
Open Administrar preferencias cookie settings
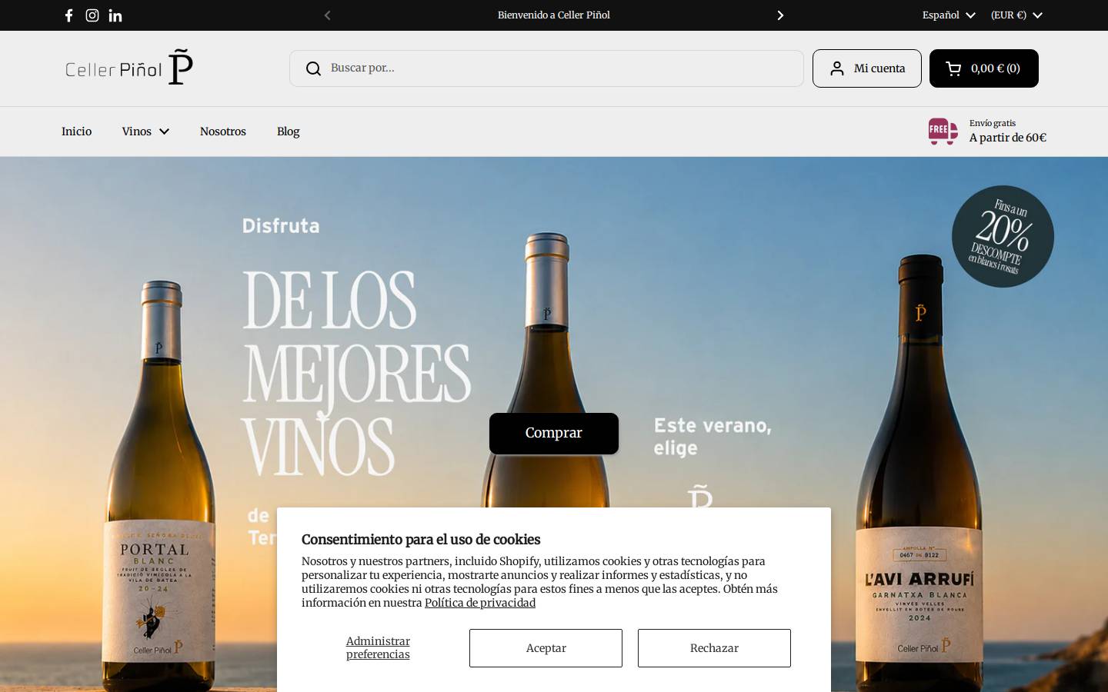(x=378, y=648)
